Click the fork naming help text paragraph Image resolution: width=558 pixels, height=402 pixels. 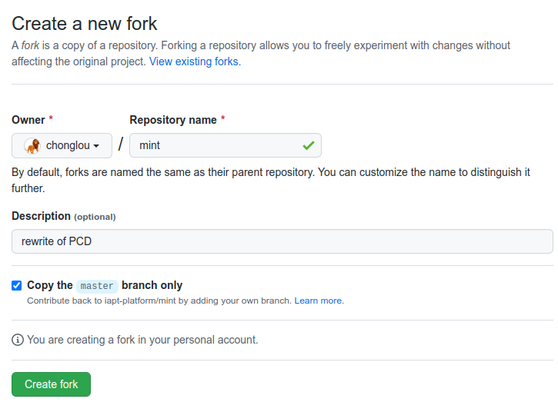click(271, 180)
